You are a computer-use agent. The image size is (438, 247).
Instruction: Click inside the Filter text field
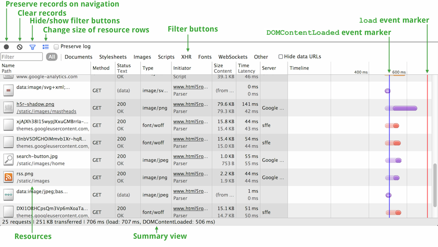21,56
